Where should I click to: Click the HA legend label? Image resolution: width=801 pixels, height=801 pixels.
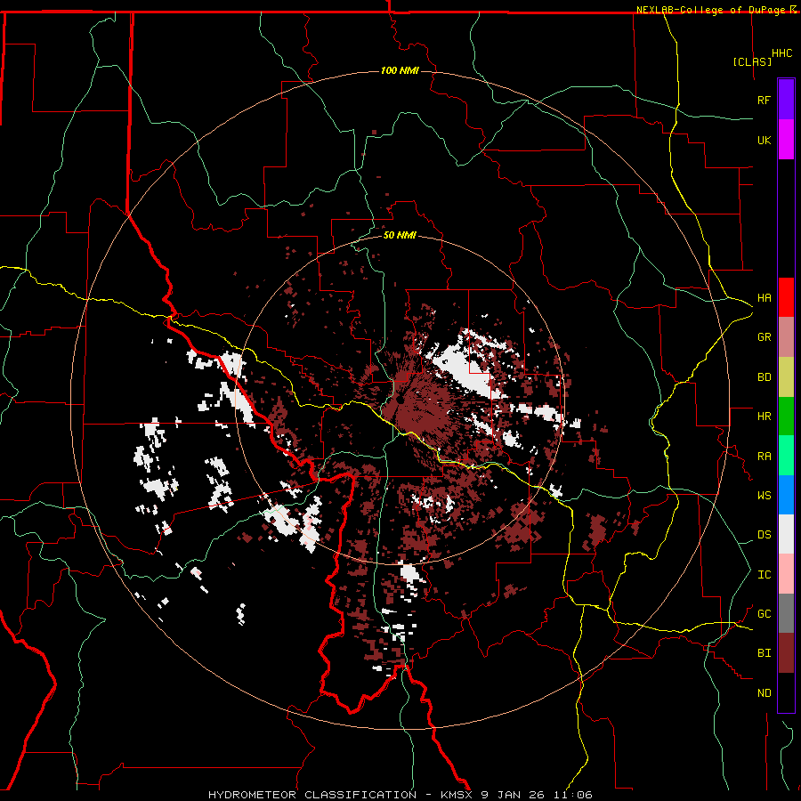pyautogui.click(x=764, y=298)
